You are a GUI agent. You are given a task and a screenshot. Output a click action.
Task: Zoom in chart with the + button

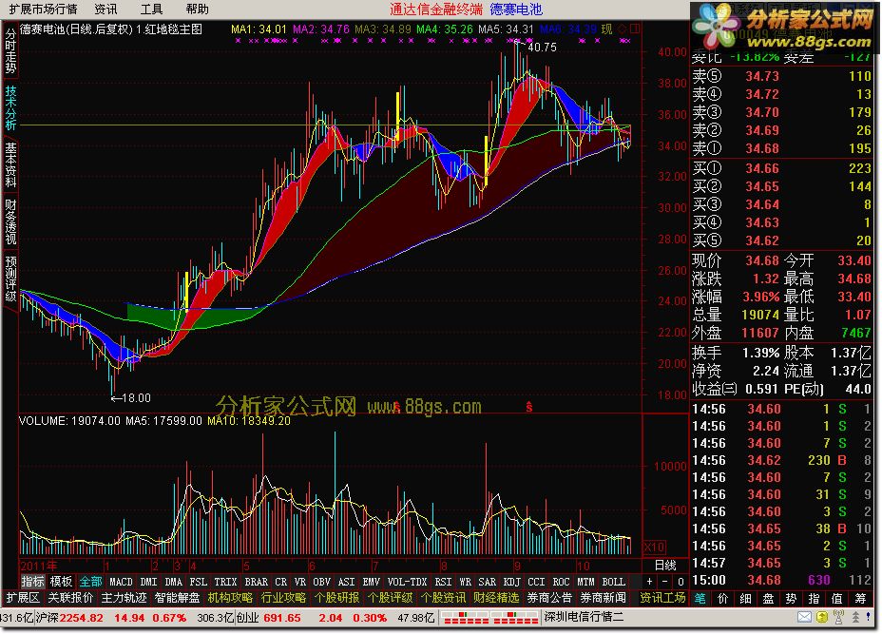[x=650, y=581]
